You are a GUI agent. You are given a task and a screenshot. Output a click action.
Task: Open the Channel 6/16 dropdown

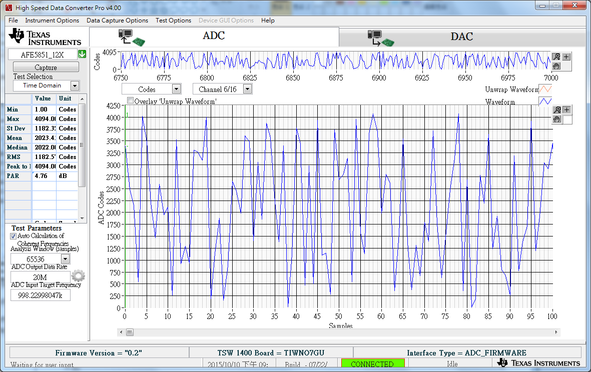(x=247, y=89)
